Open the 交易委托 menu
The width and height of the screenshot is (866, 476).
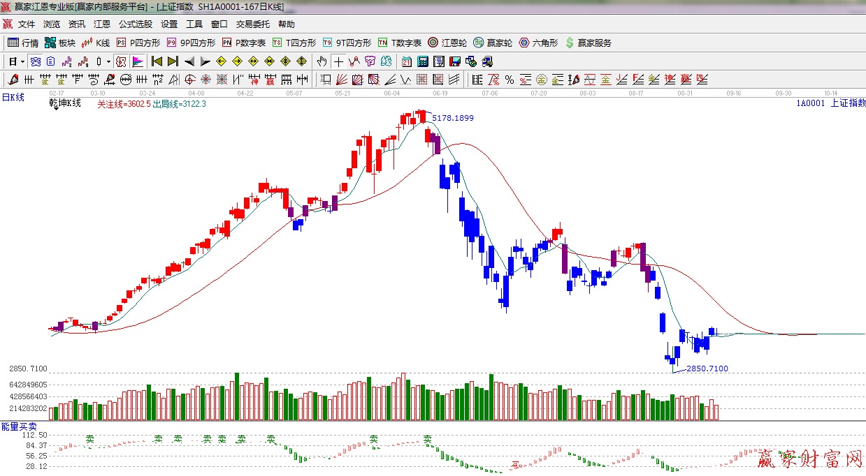coord(252,24)
